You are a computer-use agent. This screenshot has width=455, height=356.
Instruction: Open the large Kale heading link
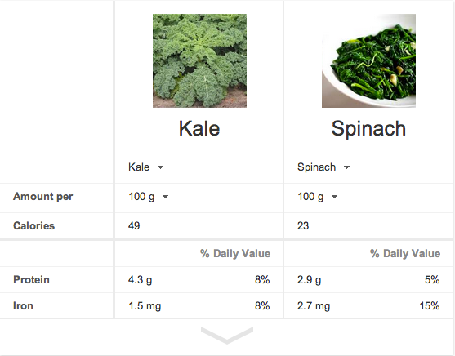pyautogui.click(x=199, y=128)
